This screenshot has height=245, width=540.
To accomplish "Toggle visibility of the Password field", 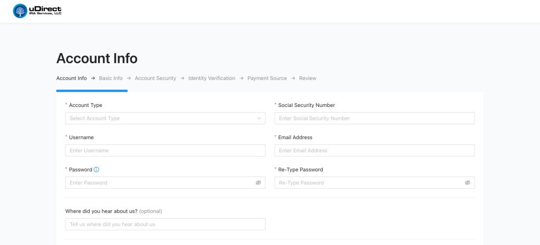I will tap(258, 183).
